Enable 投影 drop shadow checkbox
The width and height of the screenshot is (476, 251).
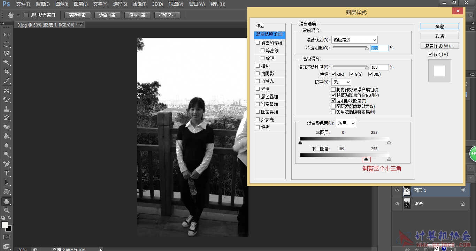(x=258, y=127)
